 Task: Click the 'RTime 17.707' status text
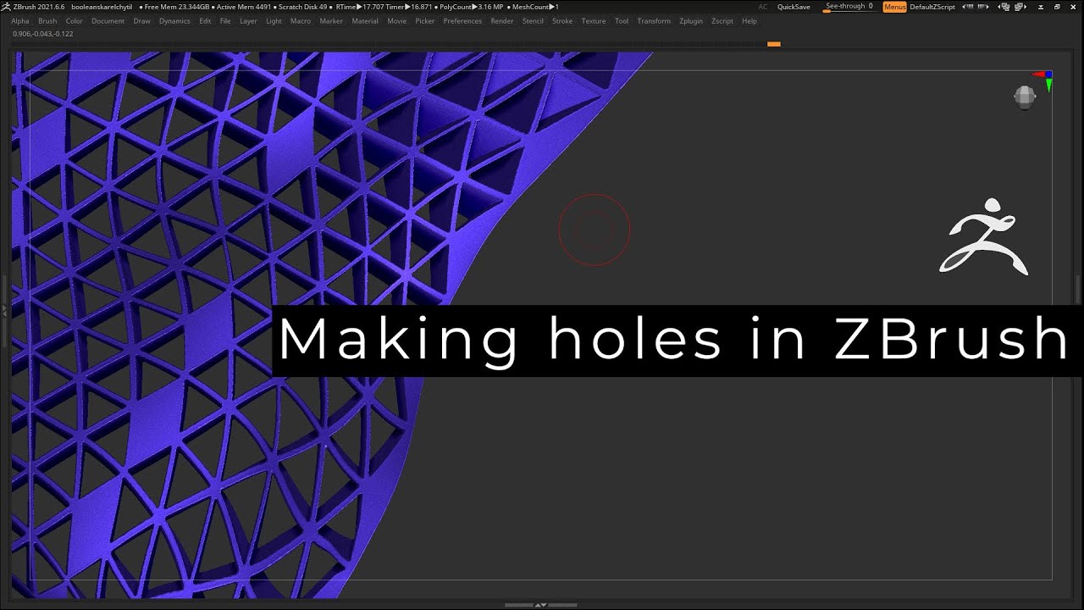coord(359,7)
